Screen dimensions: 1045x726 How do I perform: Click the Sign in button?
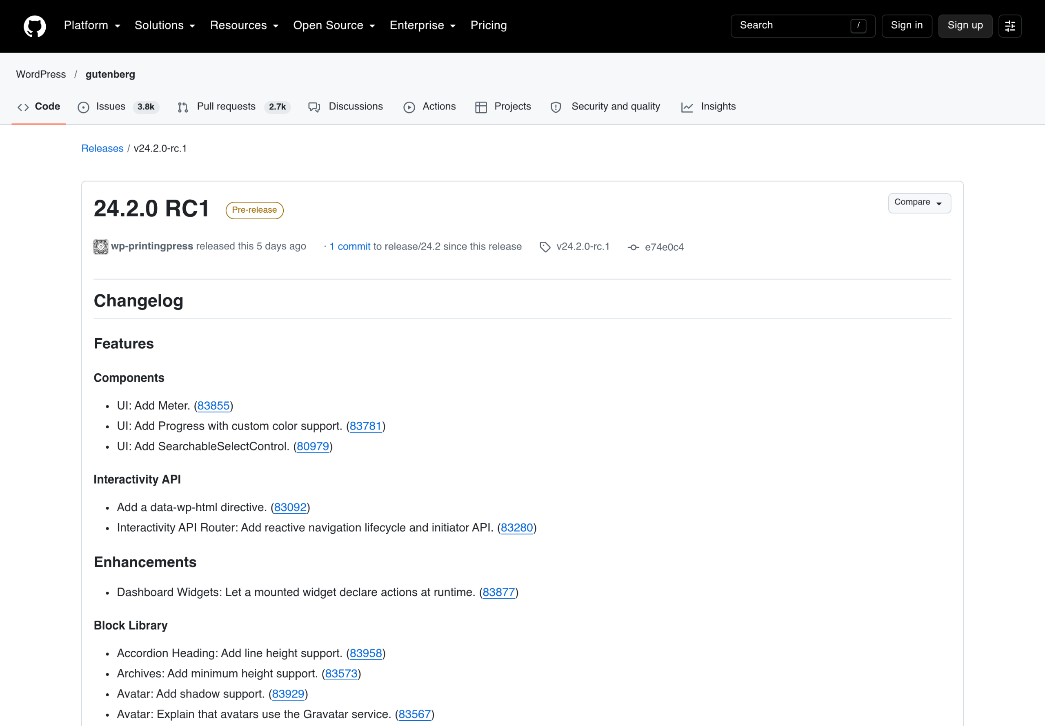point(907,26)
